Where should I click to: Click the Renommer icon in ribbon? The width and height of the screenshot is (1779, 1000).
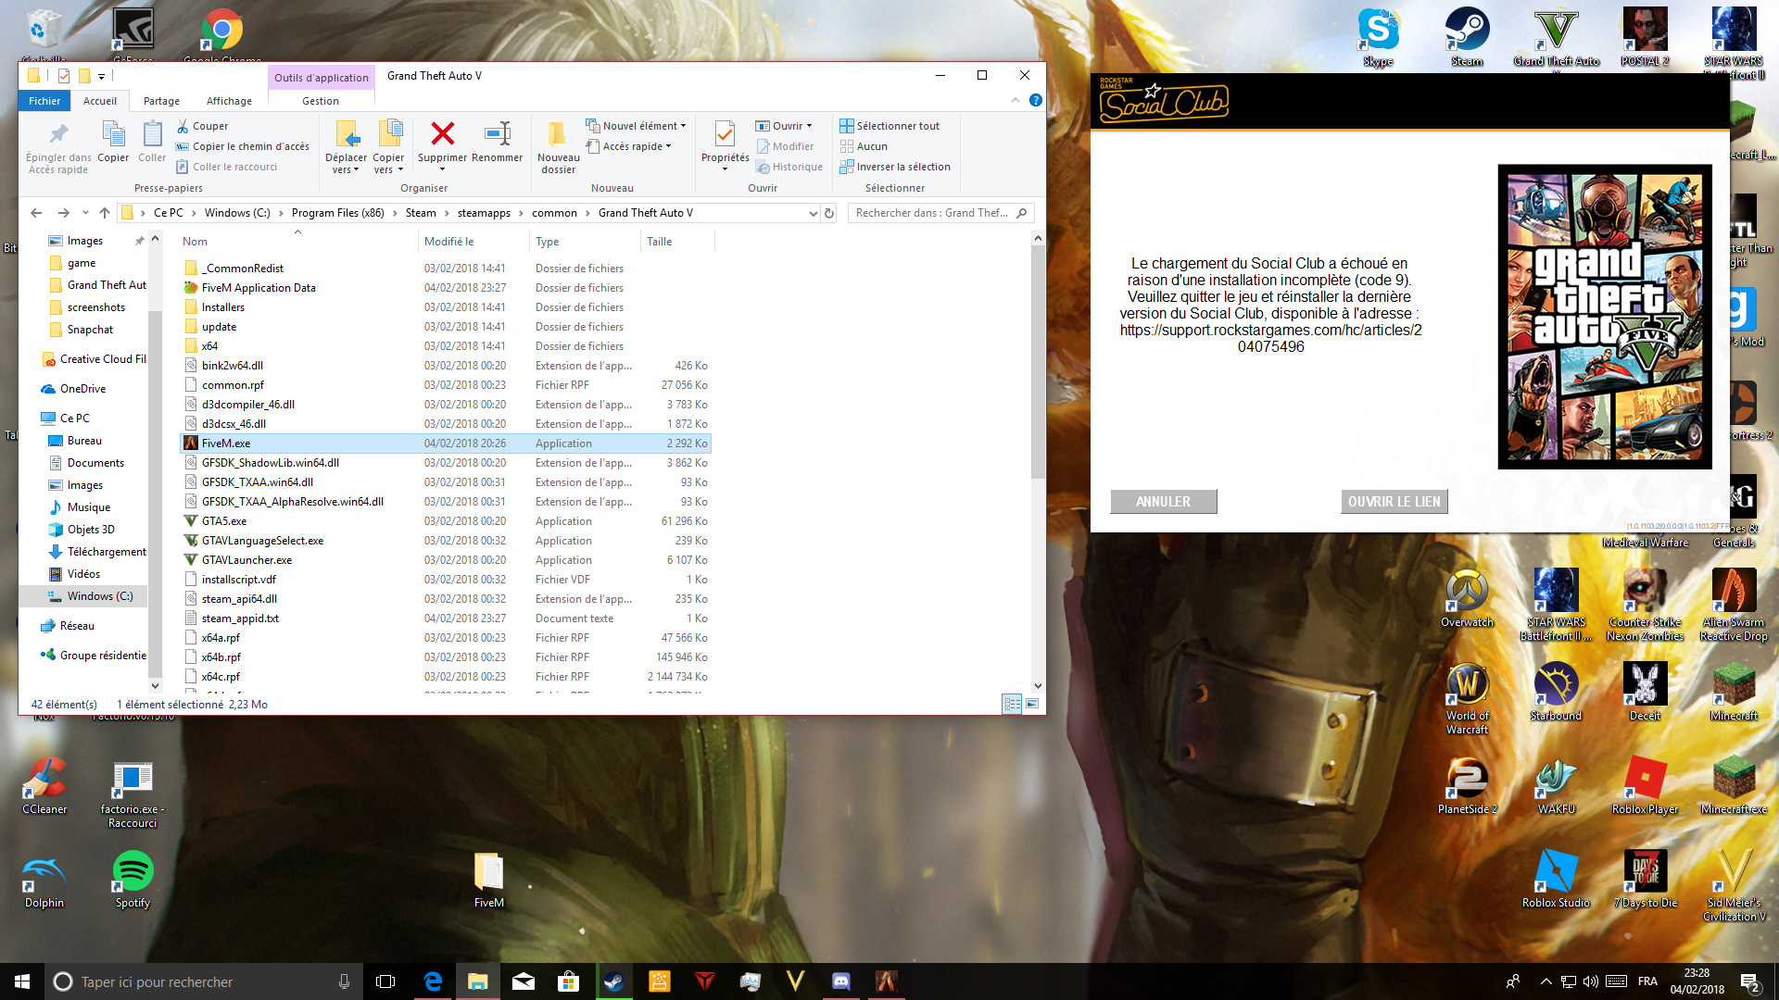pos(498,134)
